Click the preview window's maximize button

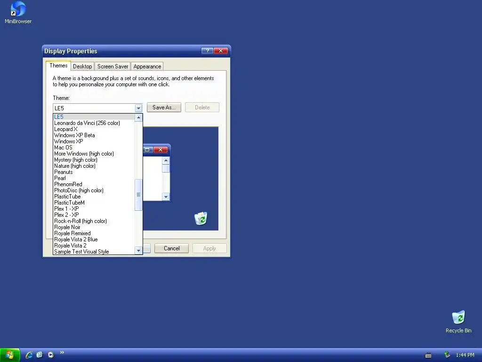[147, 149]
